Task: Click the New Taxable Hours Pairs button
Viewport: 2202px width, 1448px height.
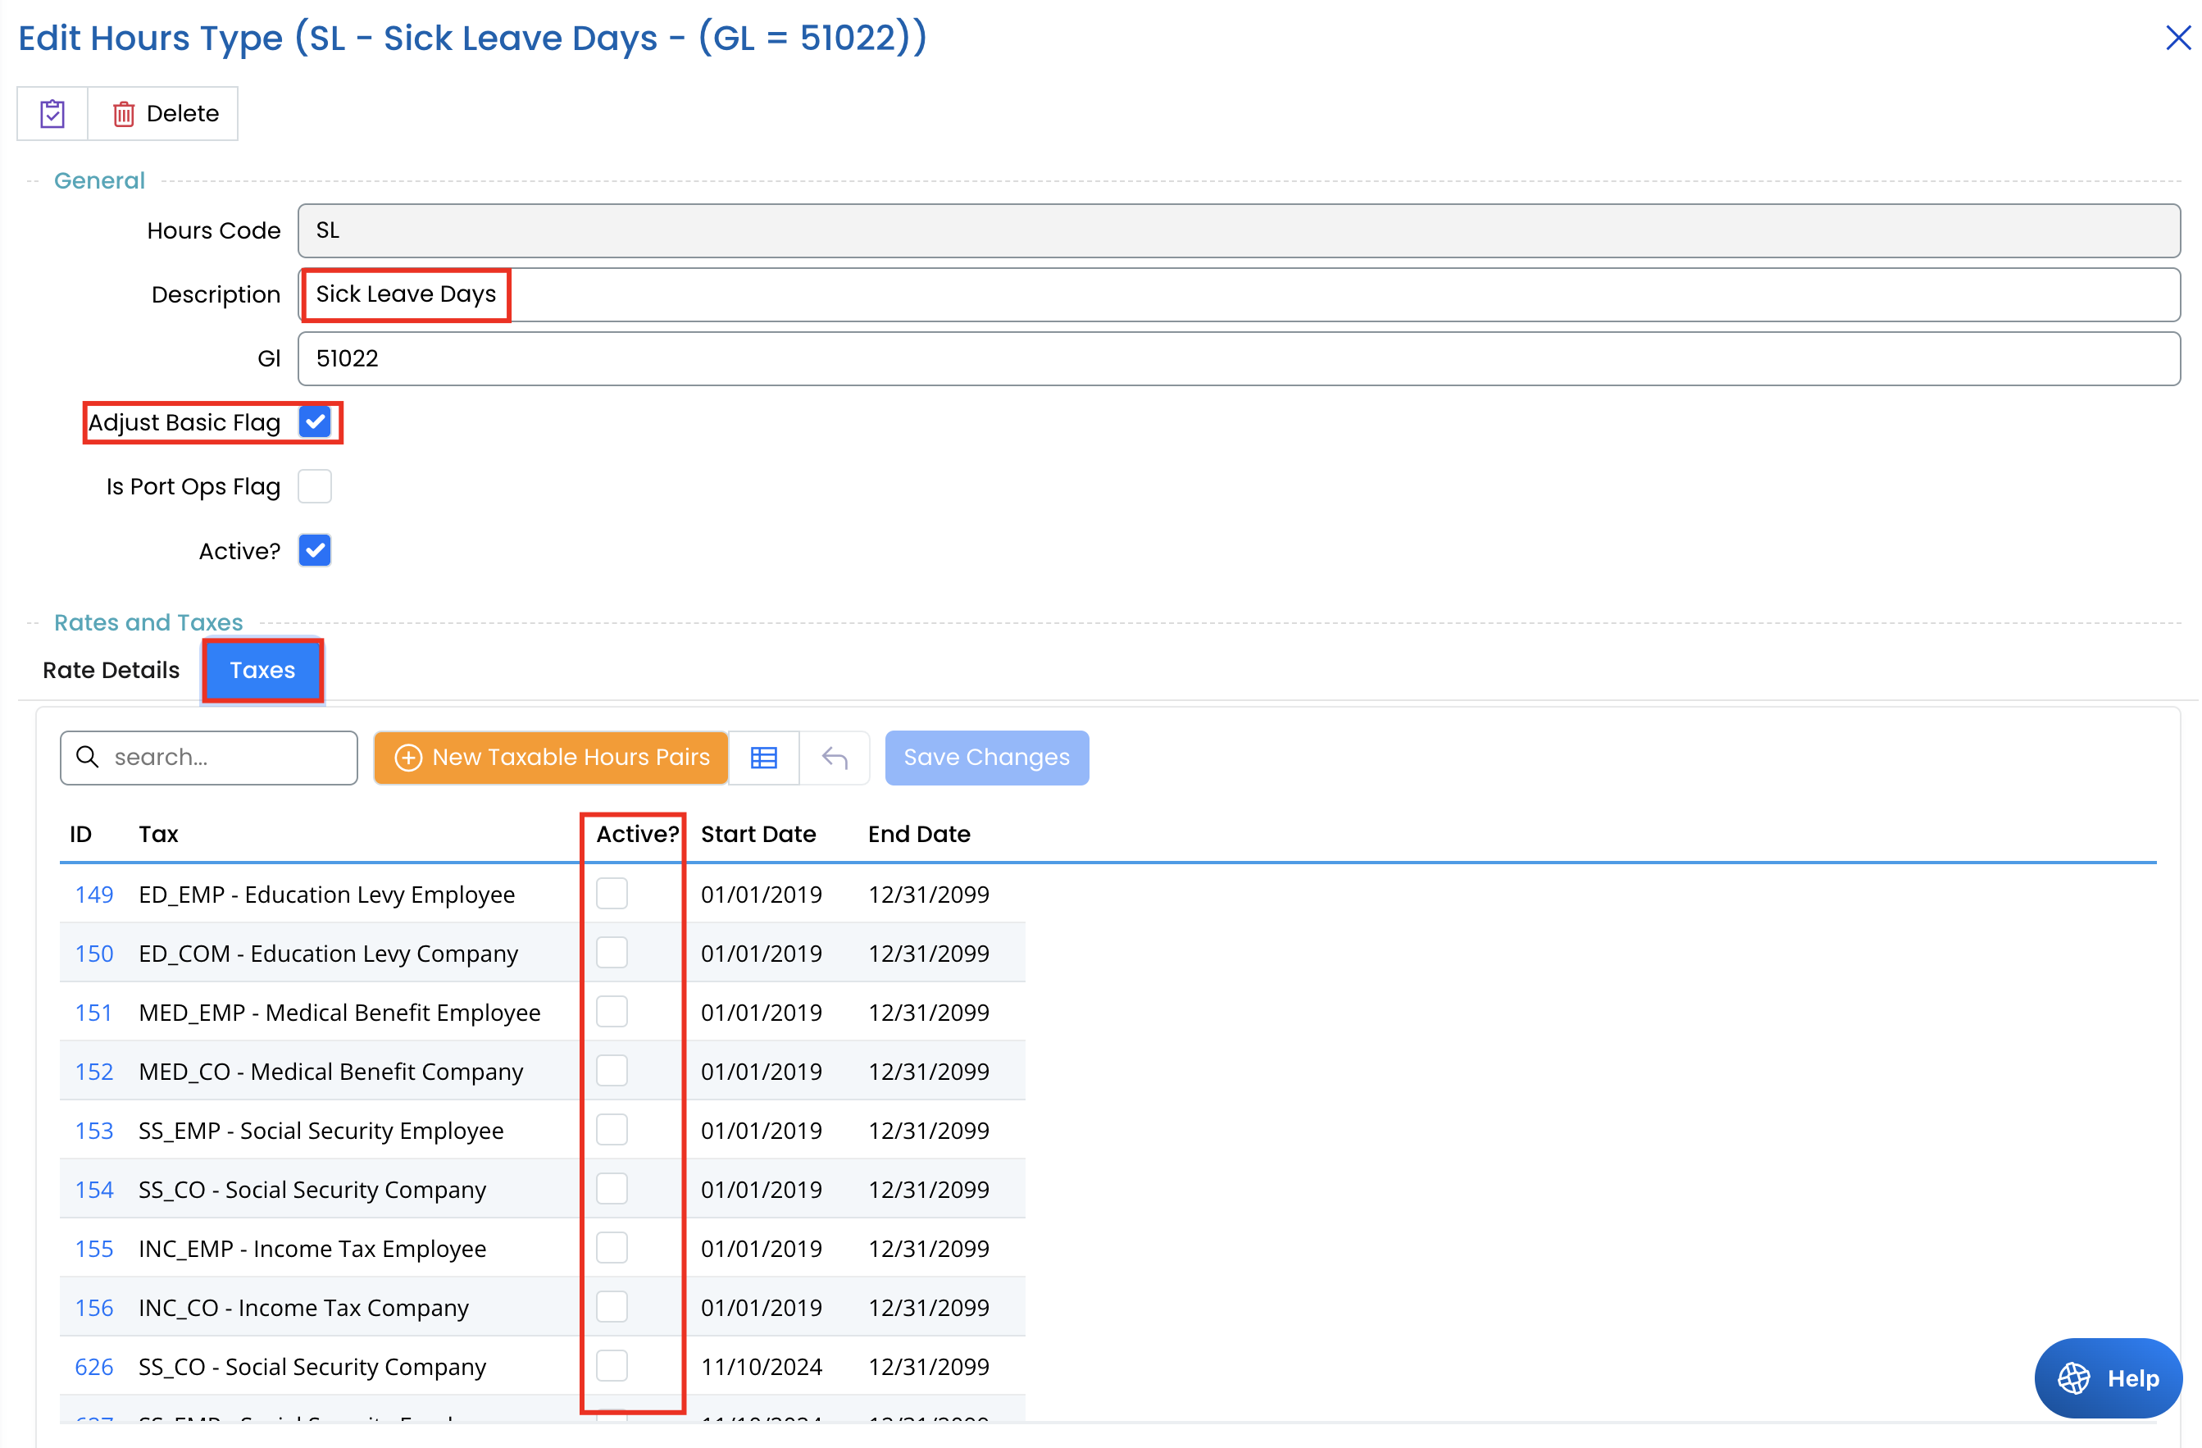Action: tap(552, 758)
